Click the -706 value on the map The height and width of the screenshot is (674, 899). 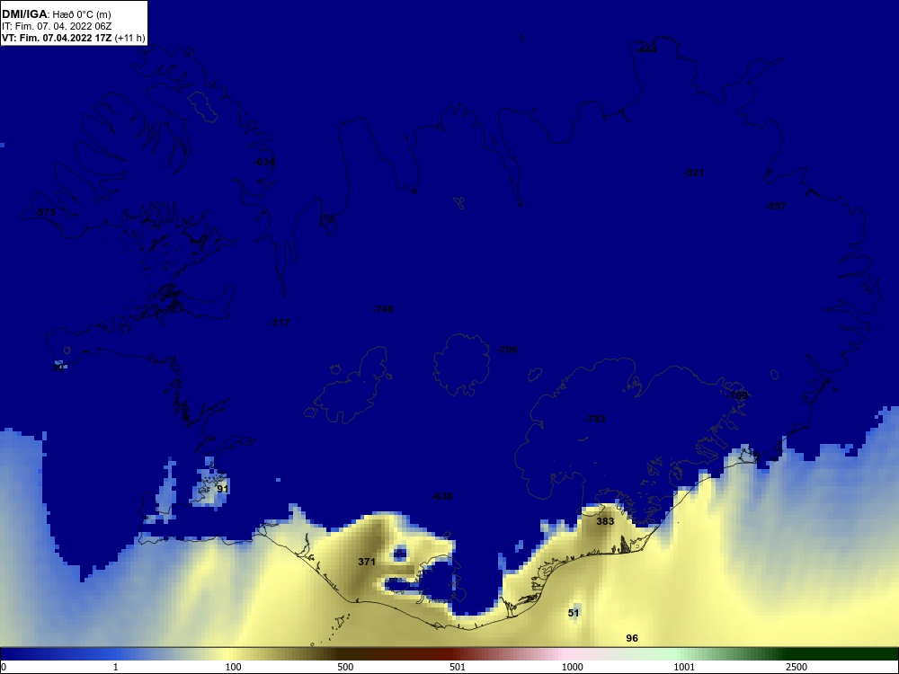[507, 350]
